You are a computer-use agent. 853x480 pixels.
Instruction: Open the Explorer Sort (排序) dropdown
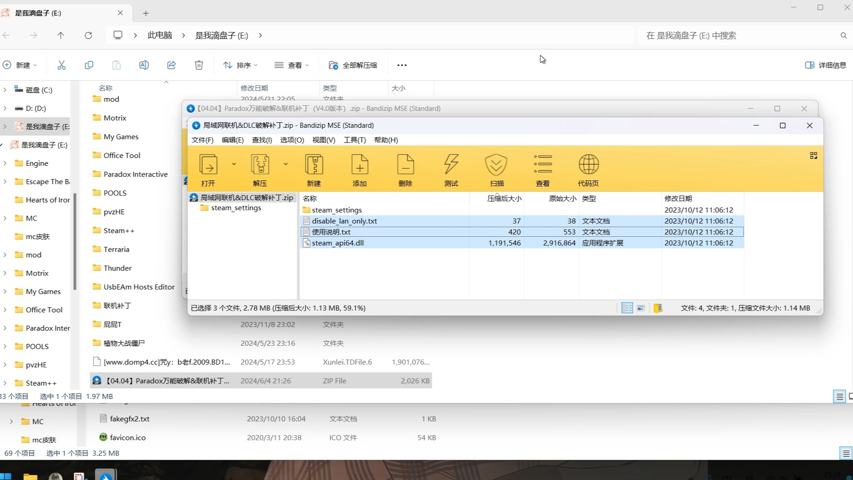tap(240, 65)
